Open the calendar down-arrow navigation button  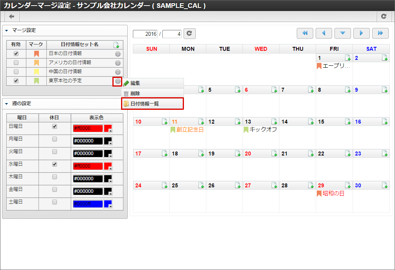pyautogui.click(x=342, y=33)
